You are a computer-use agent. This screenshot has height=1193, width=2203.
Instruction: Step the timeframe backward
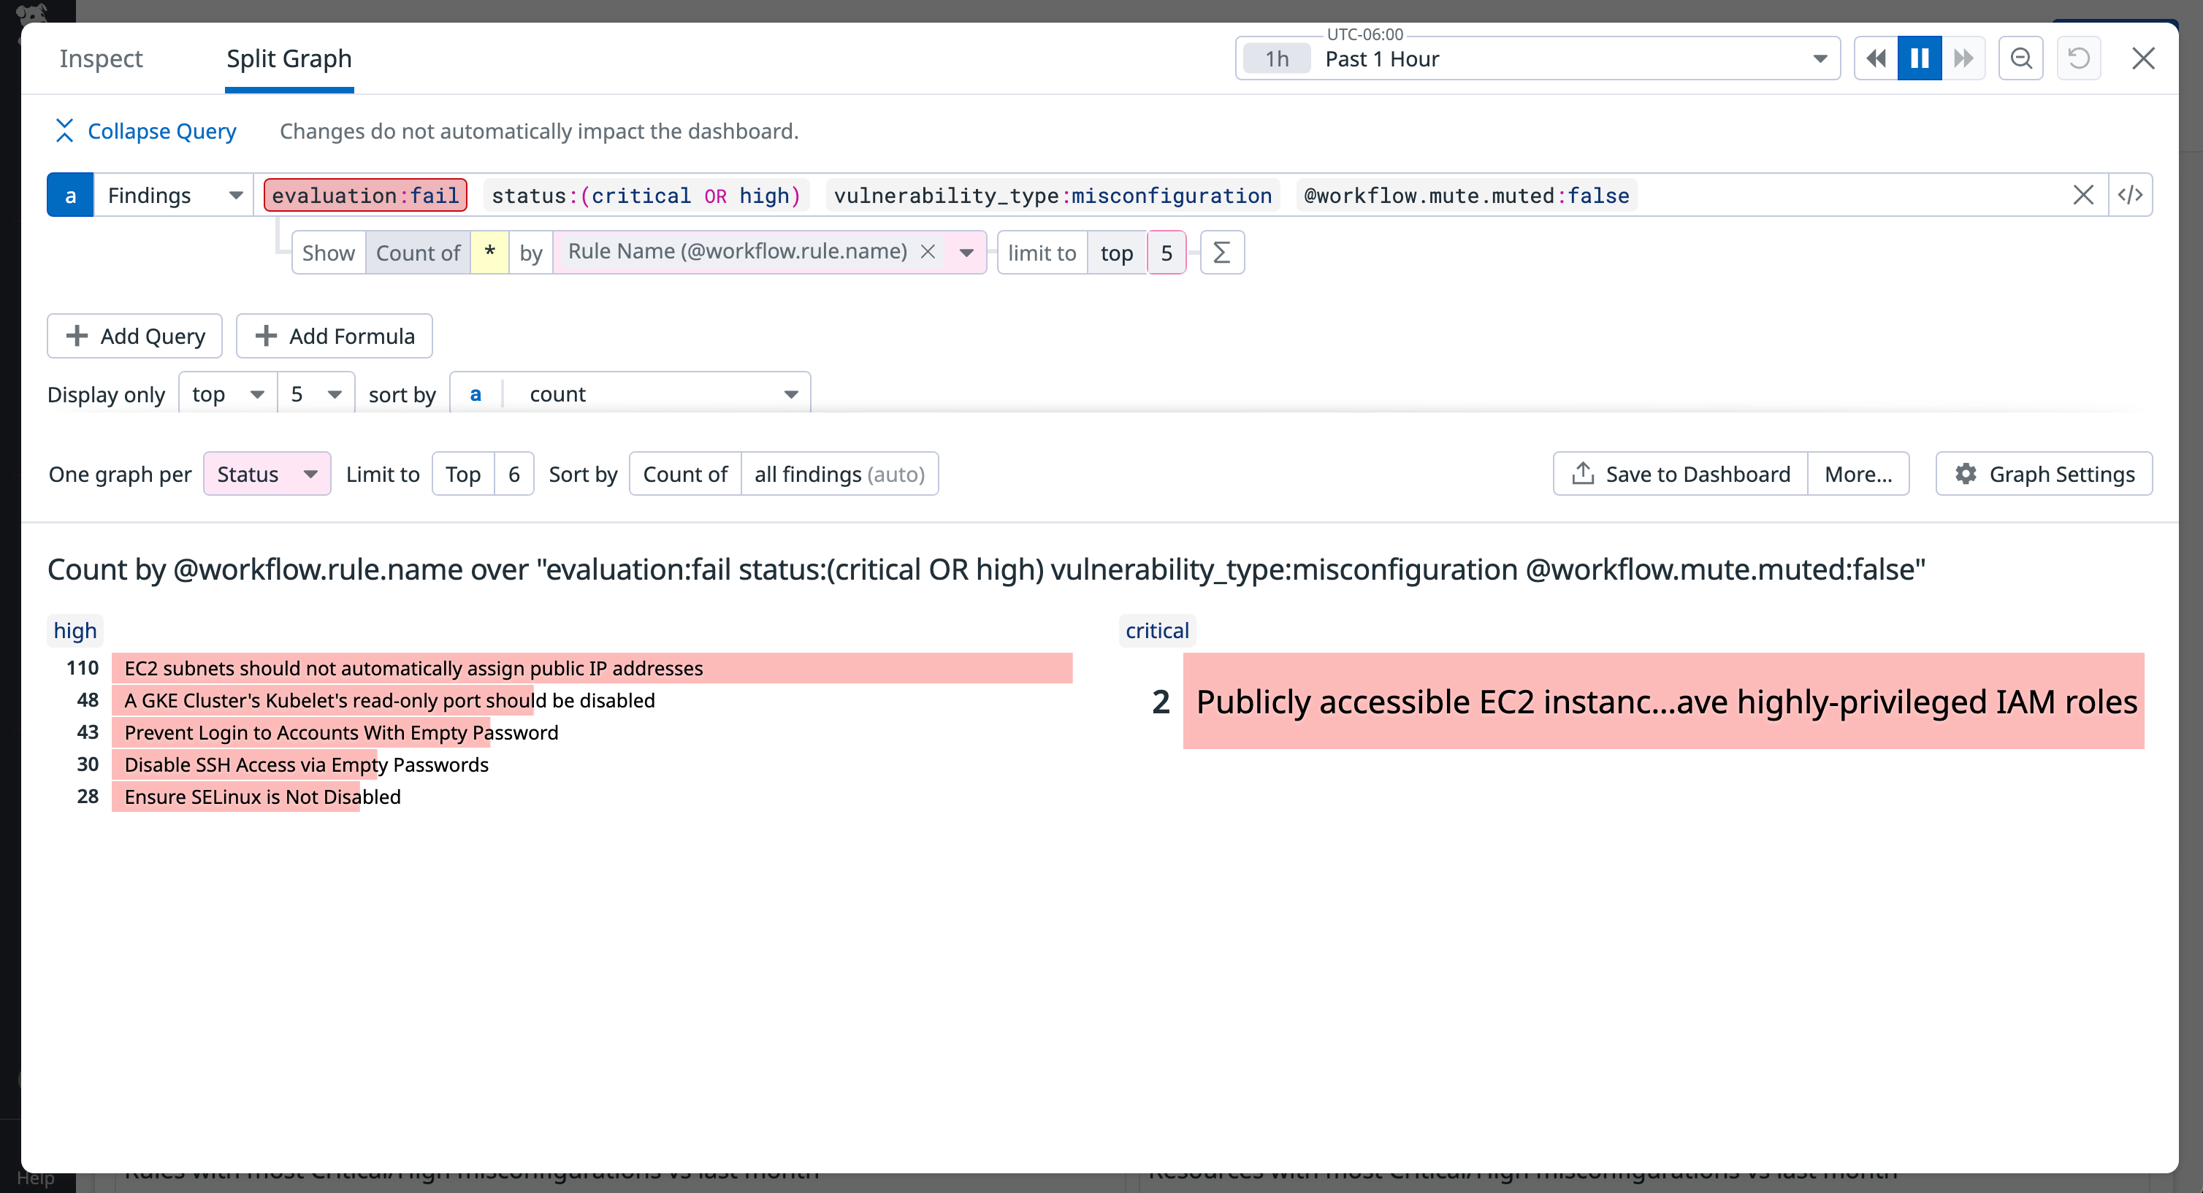(x=1876, y=57)
